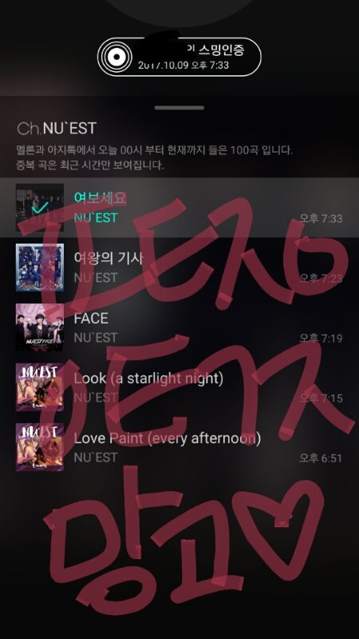Open the 여보세요 song title
Screen dimensions: 359x639
101,198
